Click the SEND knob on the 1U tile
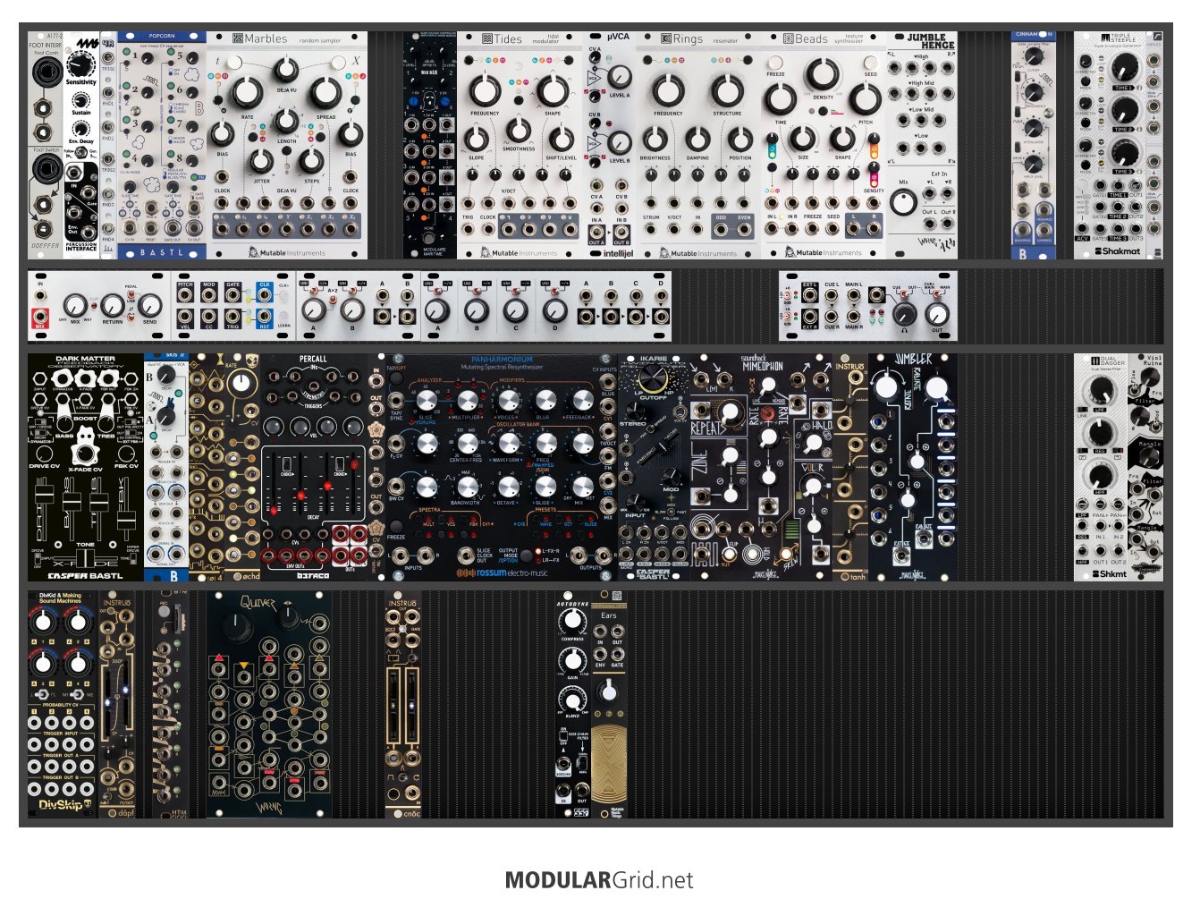This screenshot has width=1200, height=899. pyautogui.click(x=148, y=306)
